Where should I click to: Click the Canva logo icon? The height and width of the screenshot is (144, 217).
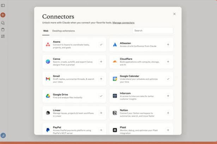click(x=48, y=61)
